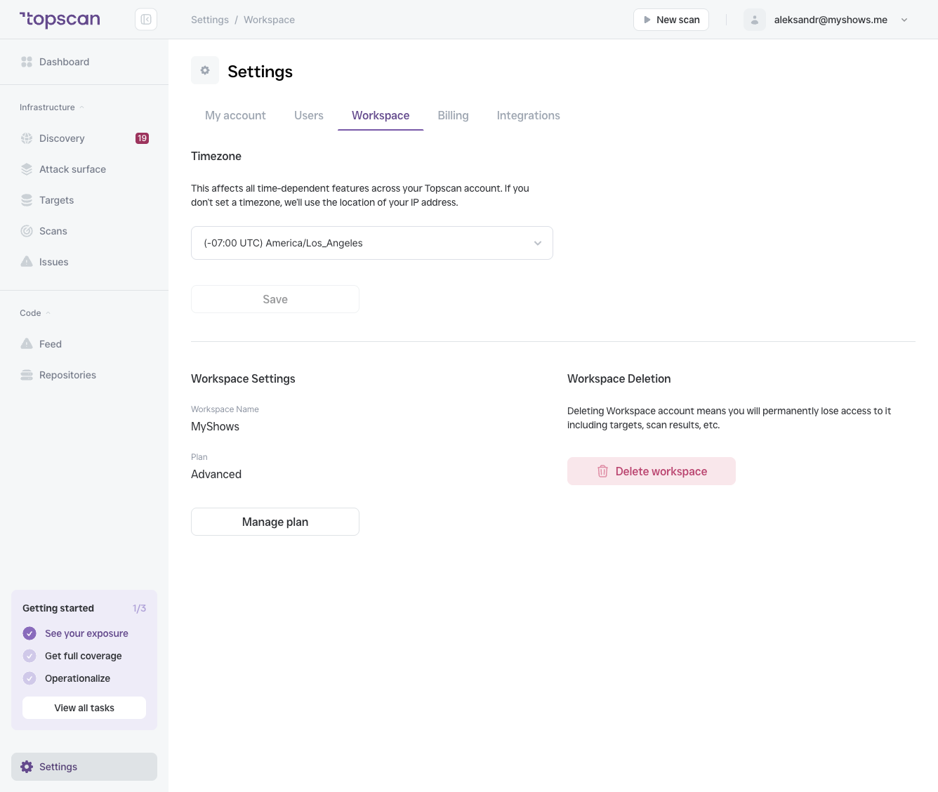
Task: Click the Advanced plan value
Action: [216, 474]
